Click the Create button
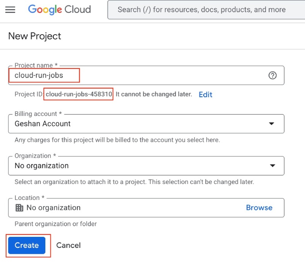The image size is (305, 268). (x=26, y=245)
